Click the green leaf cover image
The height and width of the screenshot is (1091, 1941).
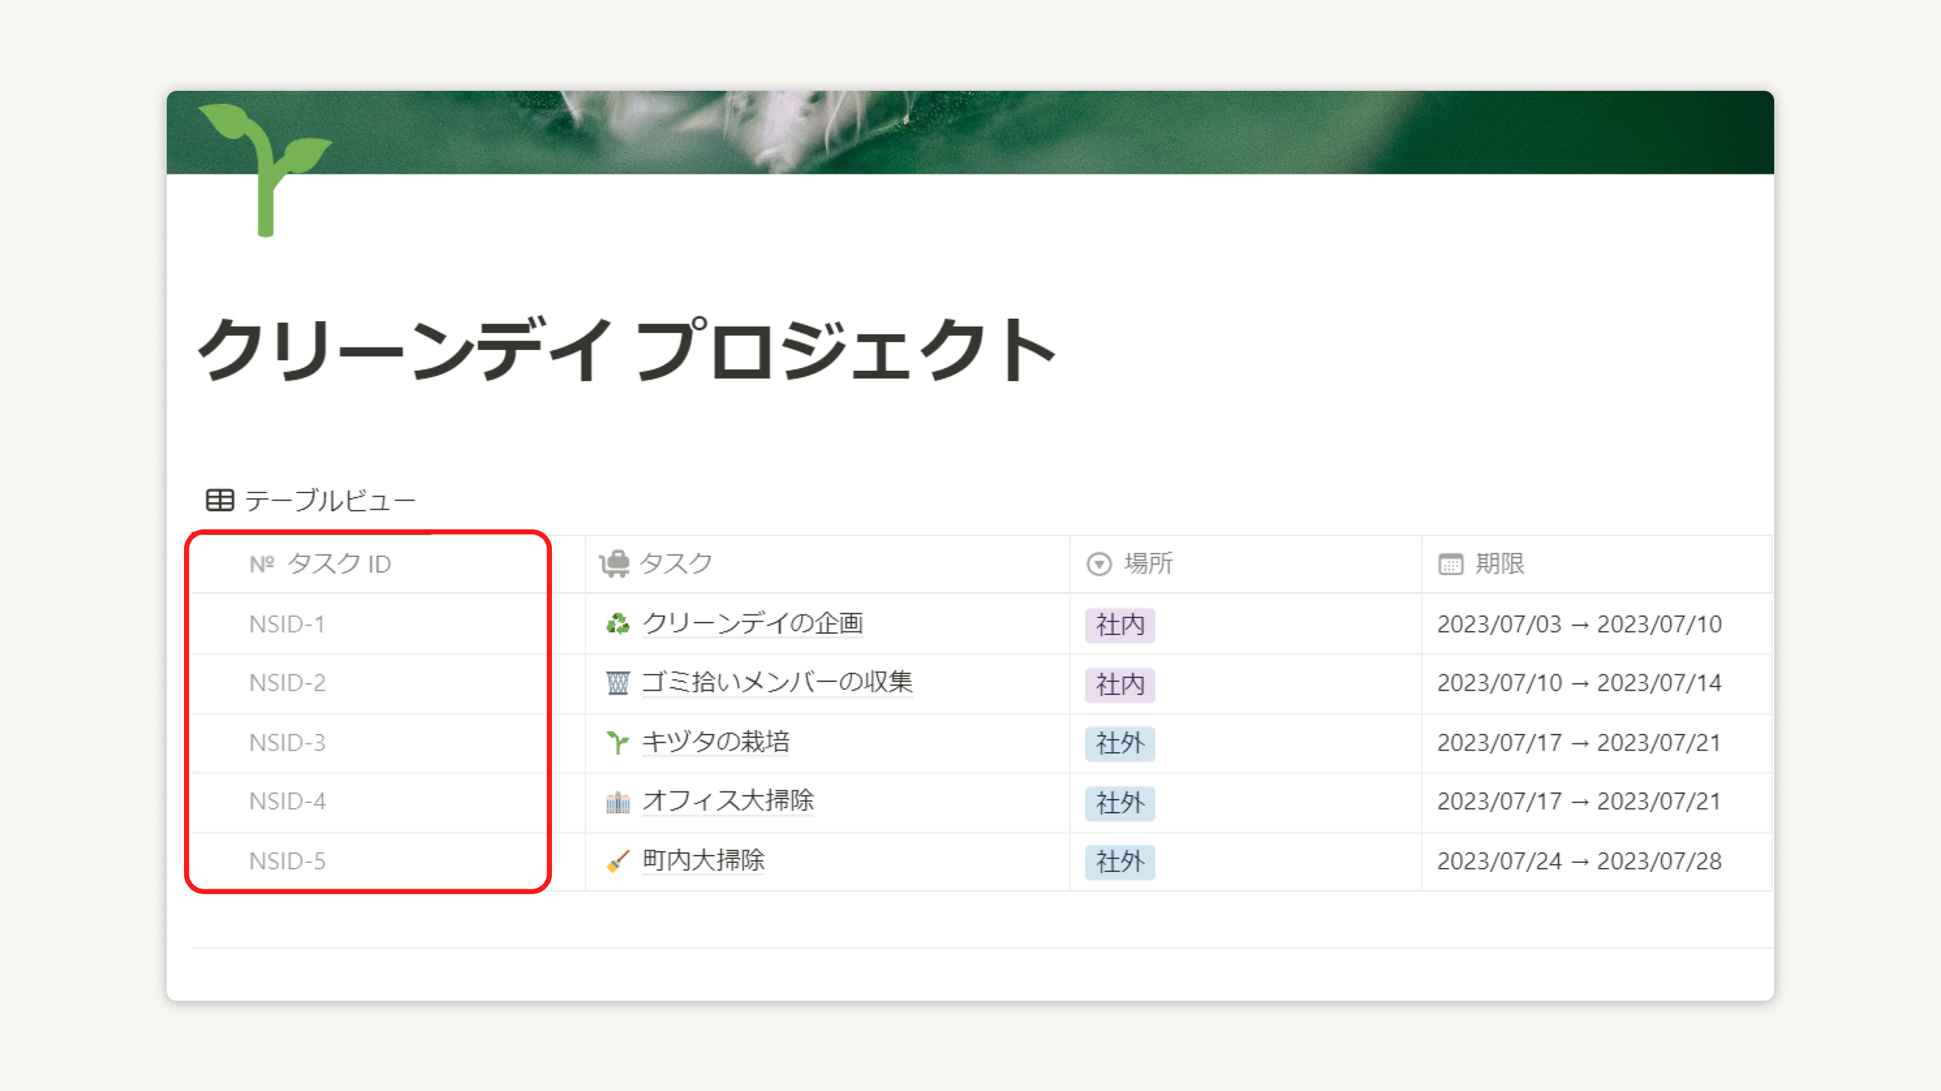pyautogui.click(x=1009, y=132)
